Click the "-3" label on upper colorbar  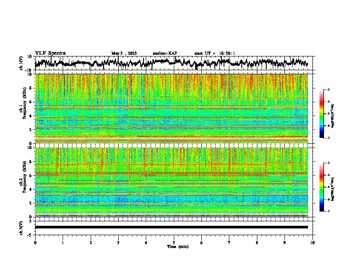tap(328, 90)
